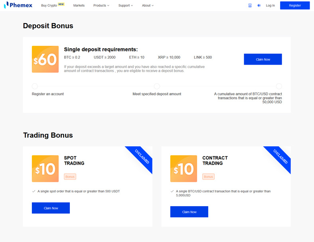The height and width of the screenshot is (242, 314).
Task: Select the Register an account step circle
Action: pyautogui.click(x=35, y=86)
